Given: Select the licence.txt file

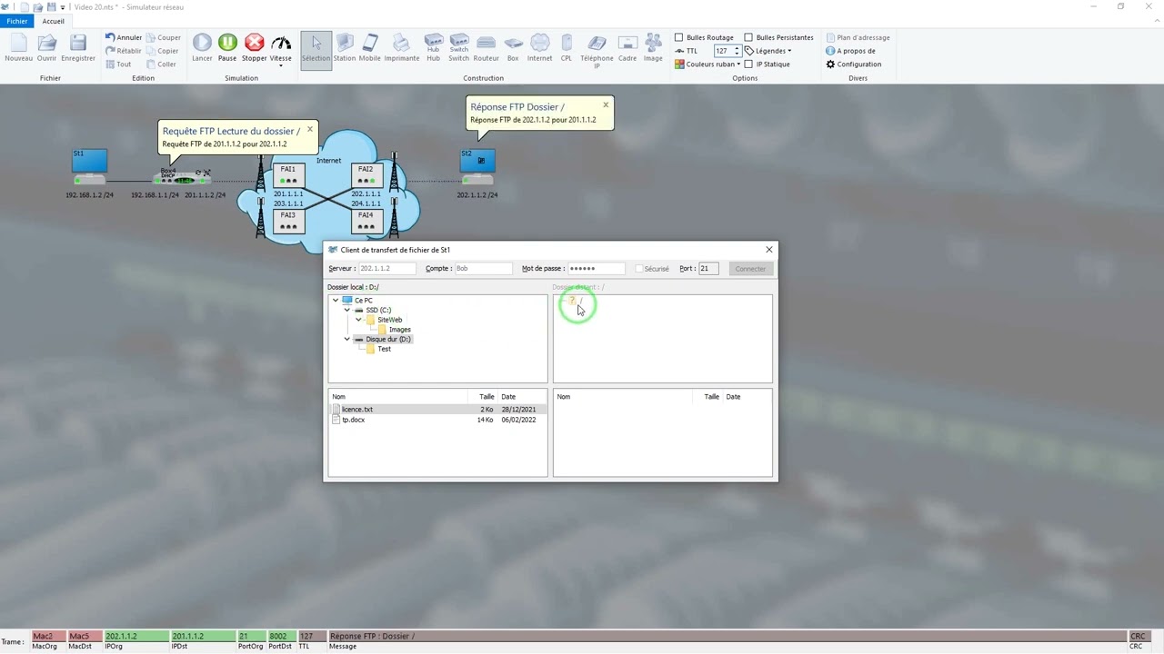Looking at the screenshot, I should tap(437, 410).
